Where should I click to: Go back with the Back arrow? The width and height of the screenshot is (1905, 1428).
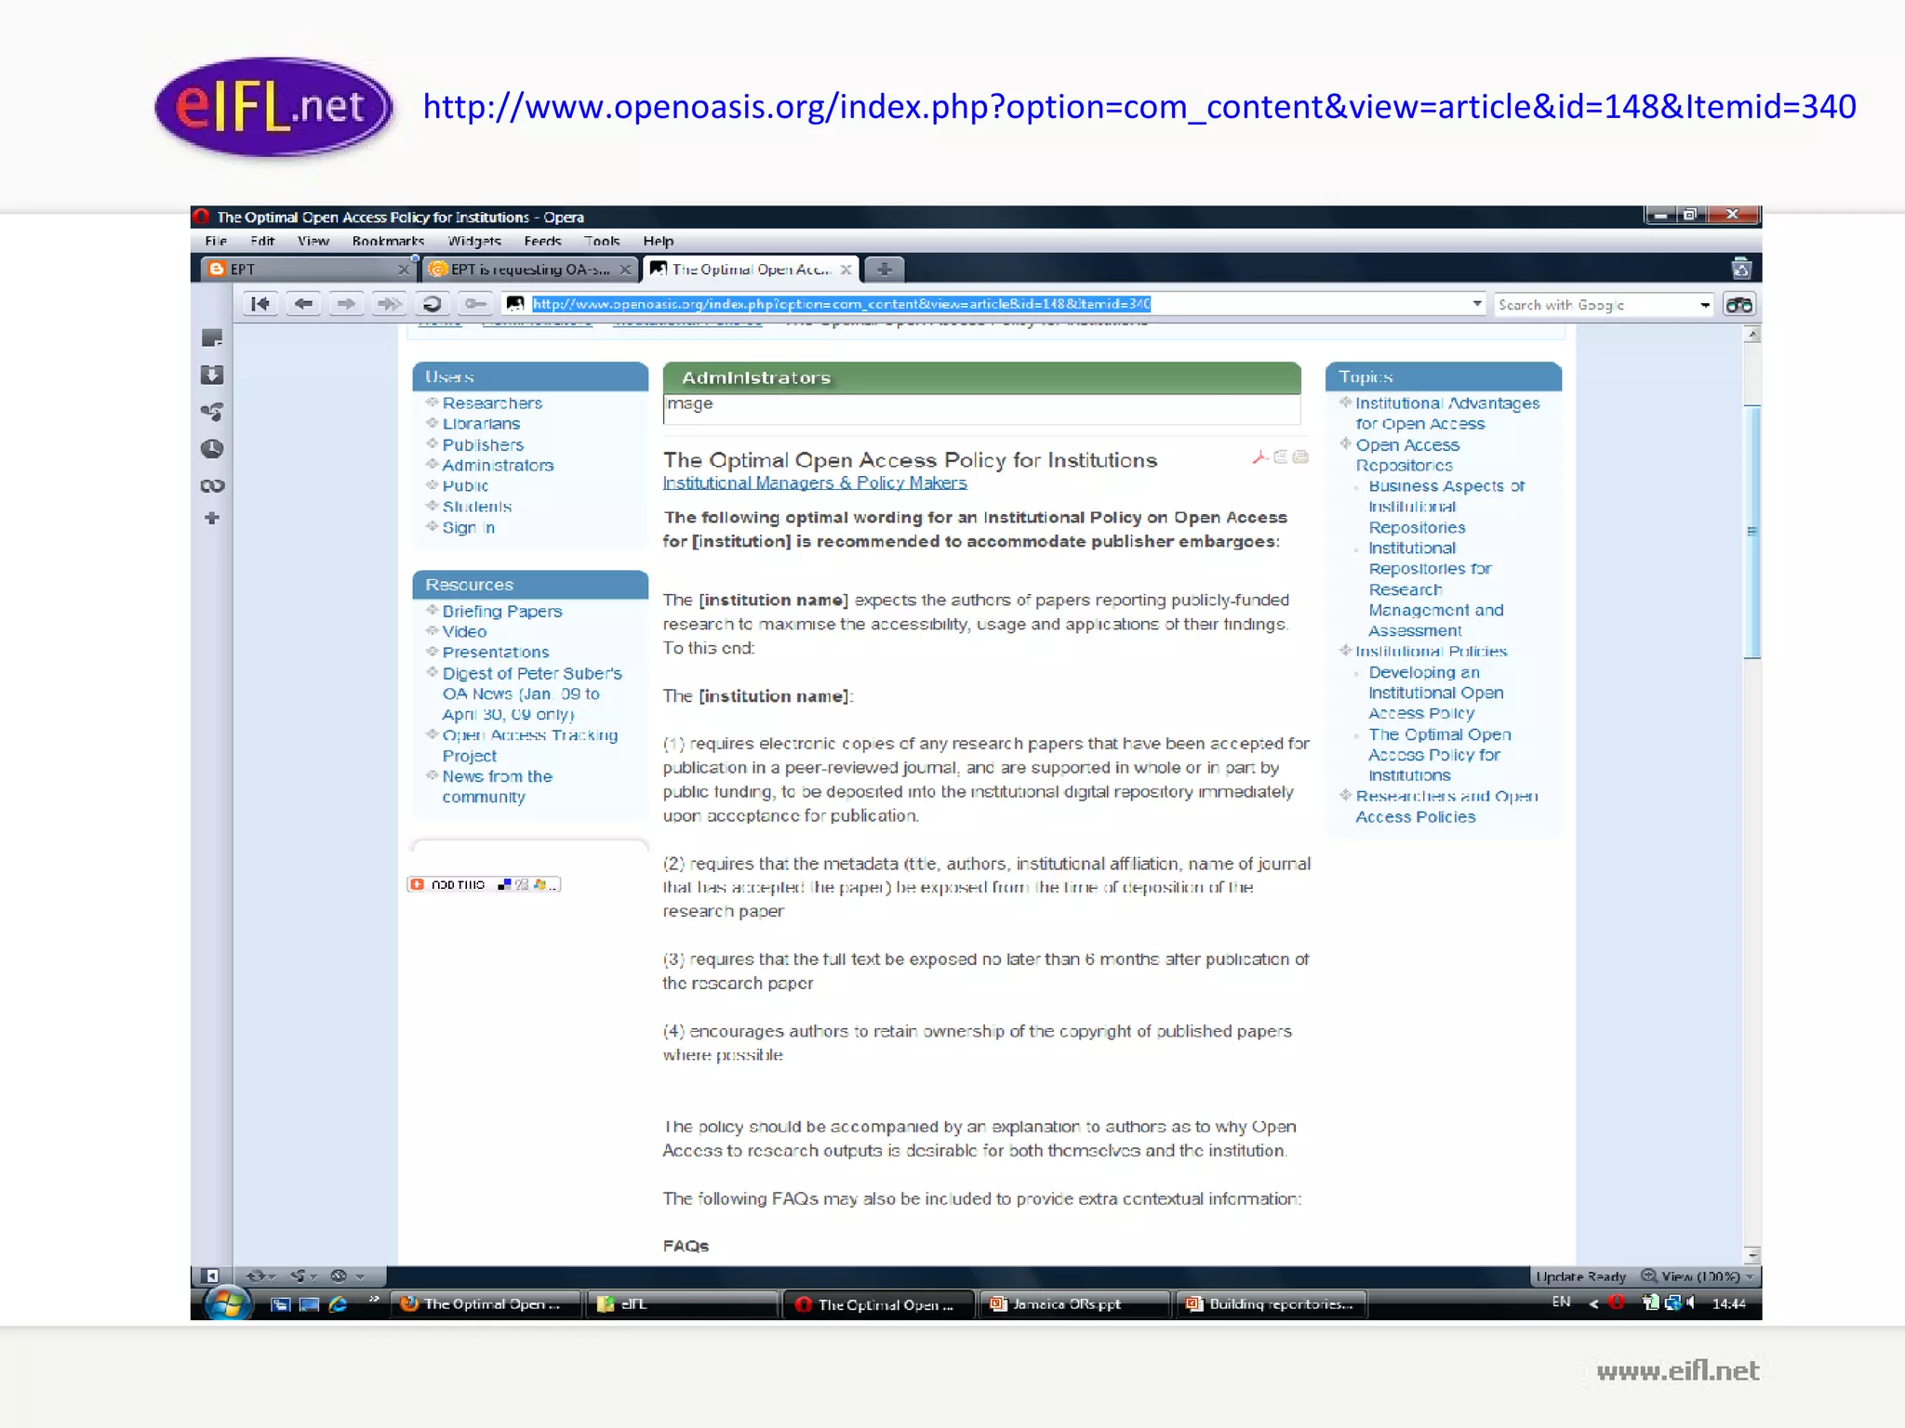303,304
